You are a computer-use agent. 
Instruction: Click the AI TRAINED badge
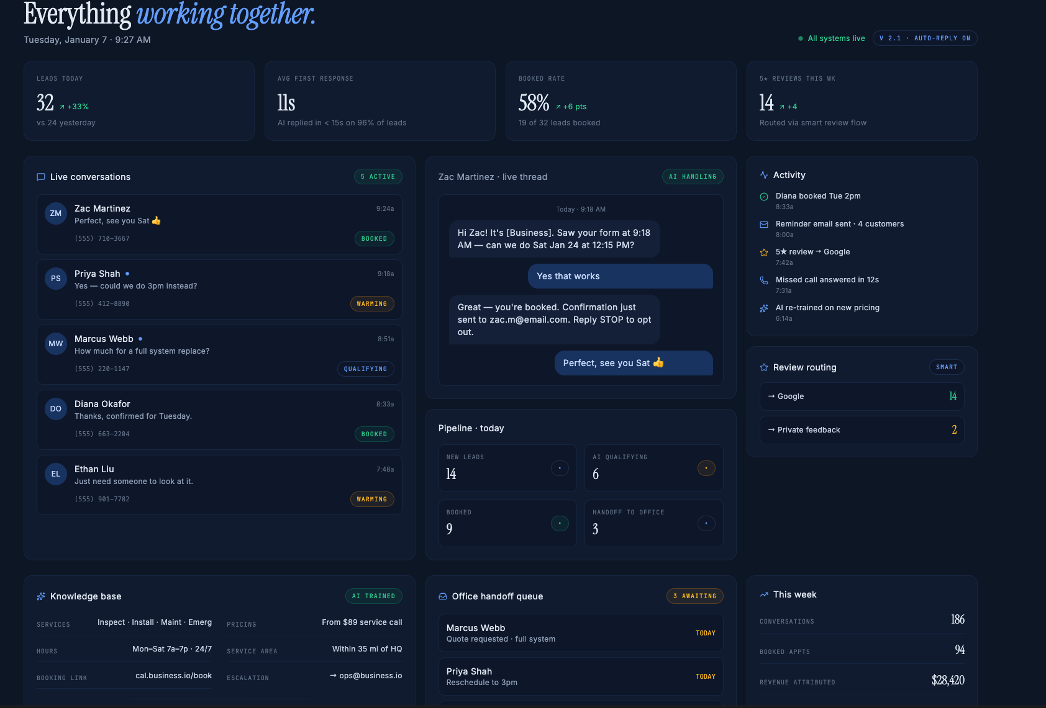coord(374,596)
